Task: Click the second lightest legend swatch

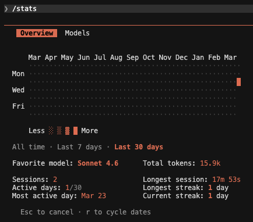Action: pos(59,131)
